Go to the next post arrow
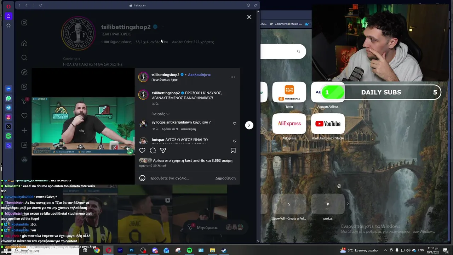453x255 pixels. (x=249, y=125)
